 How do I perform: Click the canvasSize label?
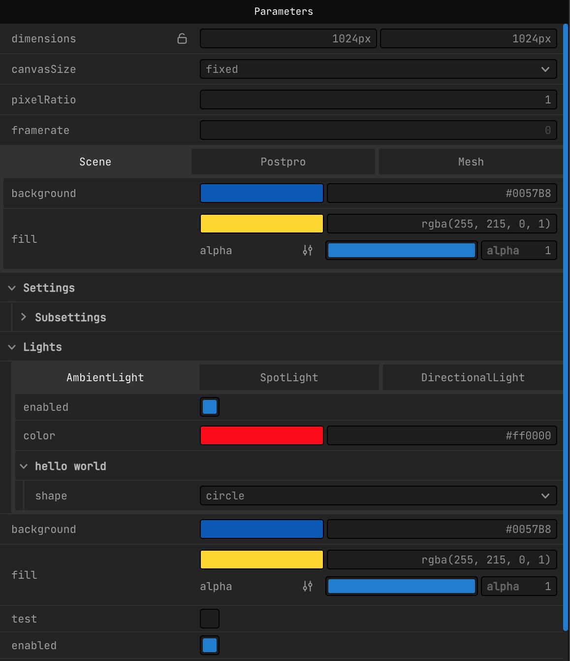pyautogui.click(x=44, y=69)
